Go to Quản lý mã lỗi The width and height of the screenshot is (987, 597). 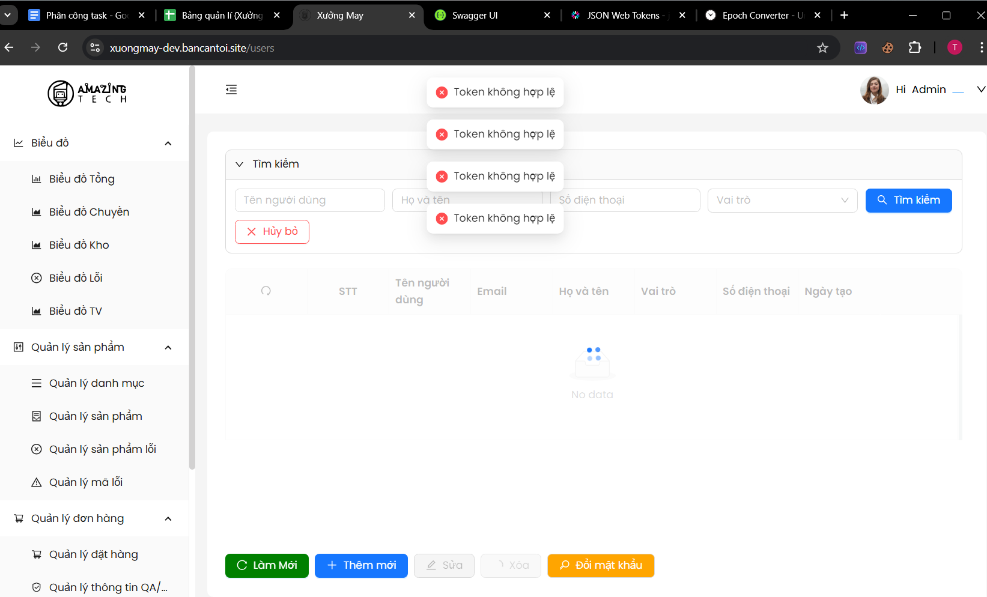click(86, 482)
